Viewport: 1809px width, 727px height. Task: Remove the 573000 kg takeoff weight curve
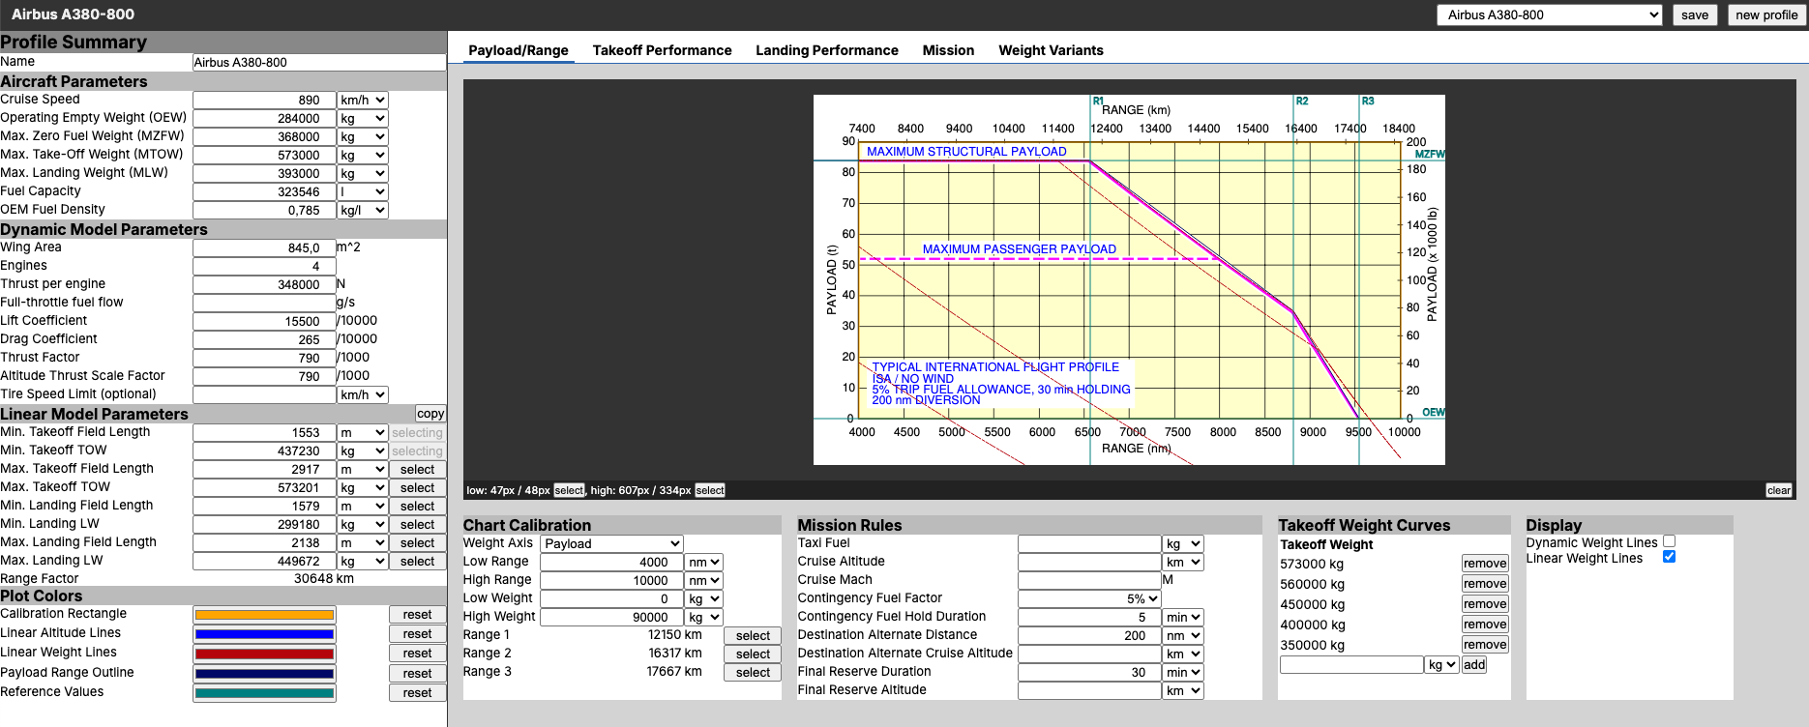coord(1484,564)
